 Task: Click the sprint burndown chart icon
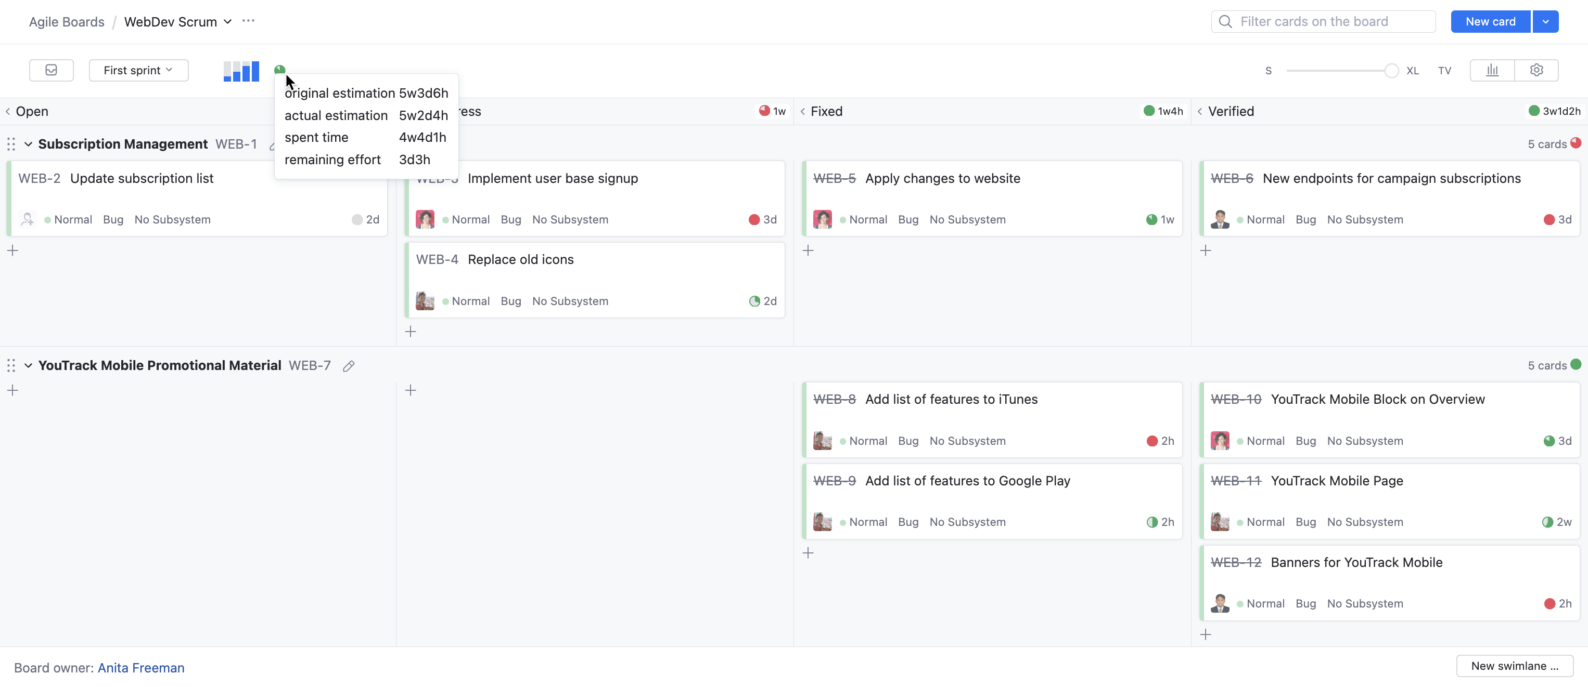click(241, 71)
